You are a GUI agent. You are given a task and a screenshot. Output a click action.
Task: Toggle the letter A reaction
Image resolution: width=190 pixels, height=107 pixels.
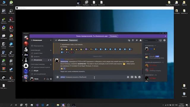[102, 49]
